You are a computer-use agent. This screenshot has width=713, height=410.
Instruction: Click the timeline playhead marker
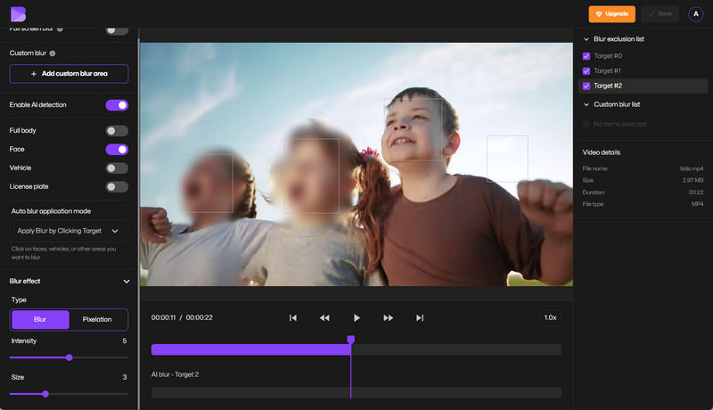pos(350,339)
